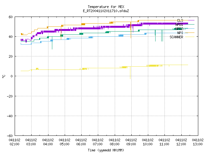
Task: Click the x-axis tick label 041102 11:00
Action: coord(164,142)
